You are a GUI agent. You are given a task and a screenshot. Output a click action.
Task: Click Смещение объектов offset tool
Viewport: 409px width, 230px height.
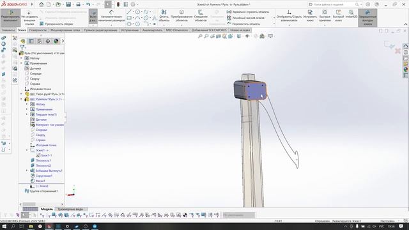click(201, 16)
